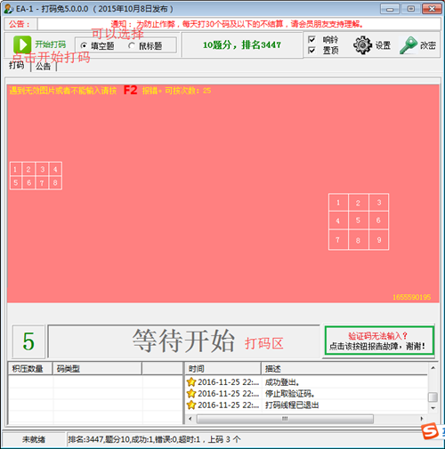445x449 pixels.
Task: Click the log horizontal scroll right arrow
Action: pos(421,419)
